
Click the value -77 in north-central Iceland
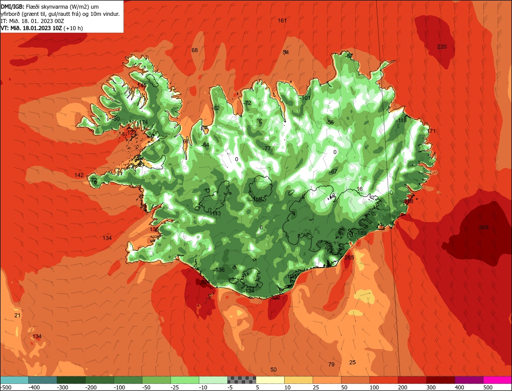(267, 148)
